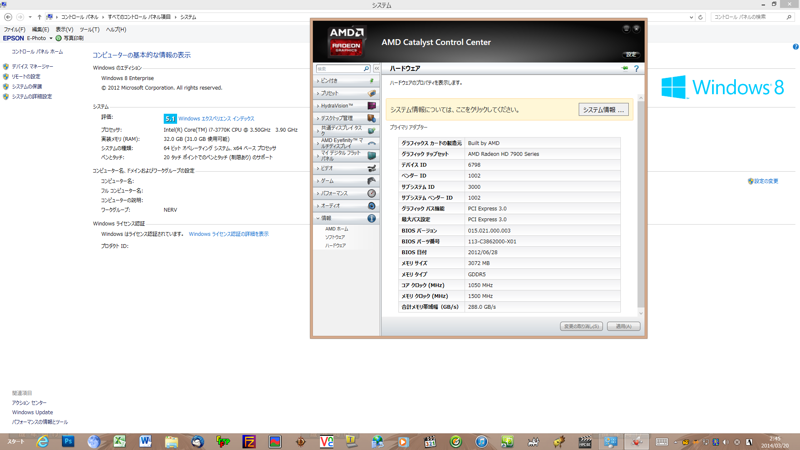The height and width of the screenshot is (450, 800).
Task: Collapse the 情報 category
Action: click(x=326, y=218)
